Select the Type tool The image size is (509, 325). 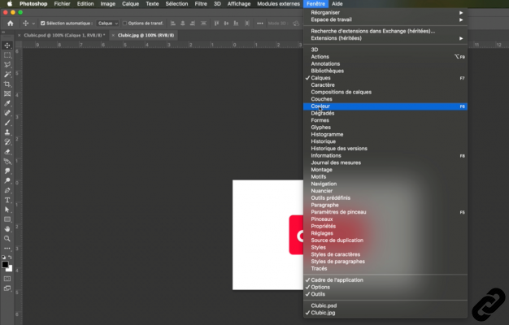[x=7, y=200]
